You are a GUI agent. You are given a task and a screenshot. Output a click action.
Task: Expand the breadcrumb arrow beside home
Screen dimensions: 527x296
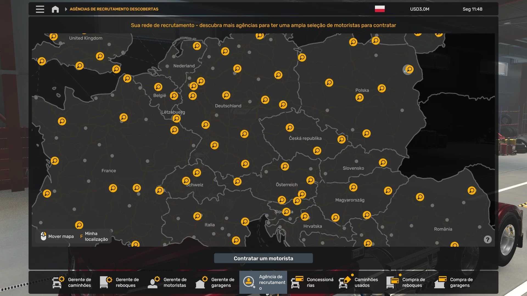pos(66,9)
